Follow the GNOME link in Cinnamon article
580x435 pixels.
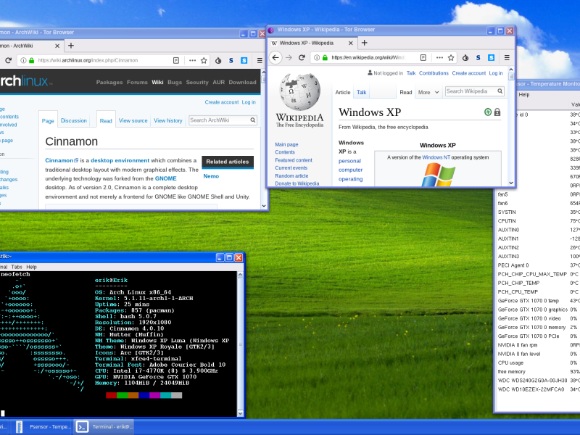tap(166, 178)
